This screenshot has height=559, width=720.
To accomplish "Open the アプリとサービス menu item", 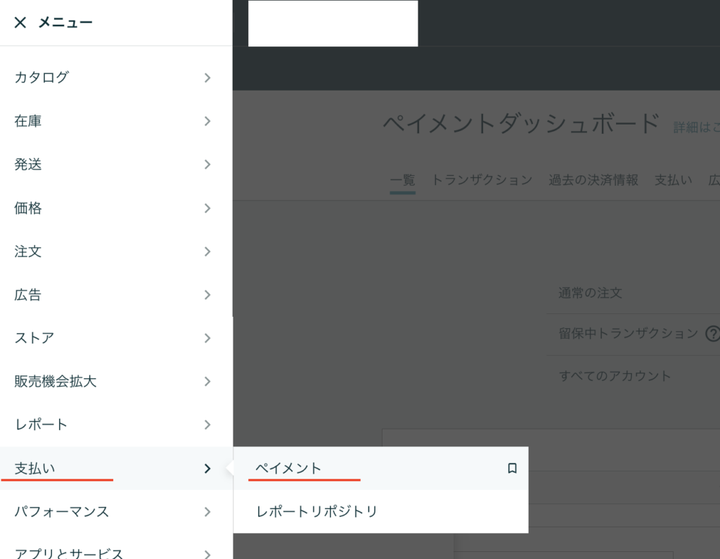I will (69, 553).
